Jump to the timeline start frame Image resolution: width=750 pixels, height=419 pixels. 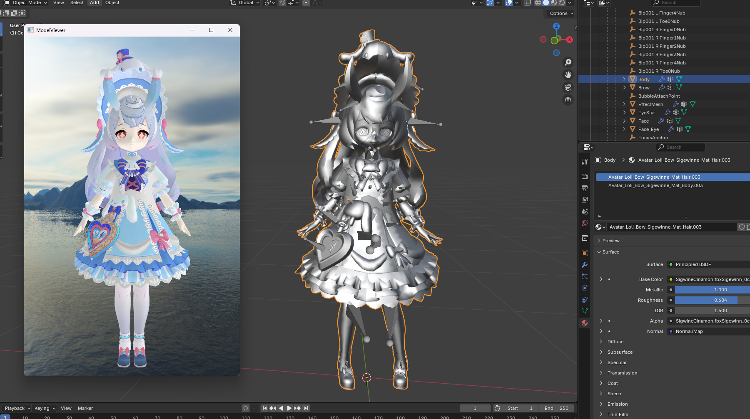pyautogui.click(x=265, y=408)
